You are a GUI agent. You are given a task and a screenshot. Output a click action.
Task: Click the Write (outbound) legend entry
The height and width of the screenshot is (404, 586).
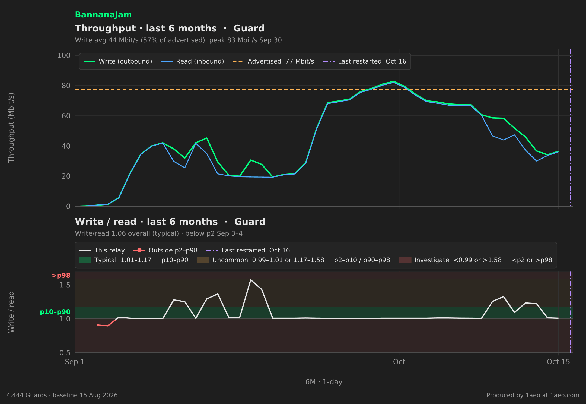[118, 61]
